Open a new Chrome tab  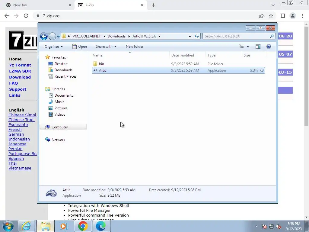click(154, 5)
